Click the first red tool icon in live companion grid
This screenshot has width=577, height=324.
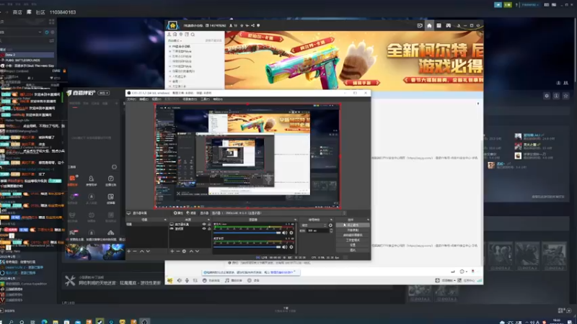point(73,178)
